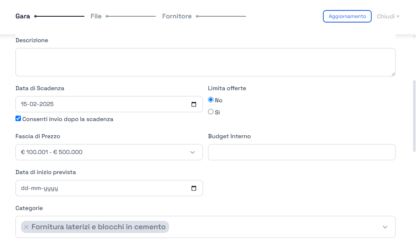This screenshot has height=248, width=416.
Task: Select the No radio under Limita offerte
Action: point(211,99)
